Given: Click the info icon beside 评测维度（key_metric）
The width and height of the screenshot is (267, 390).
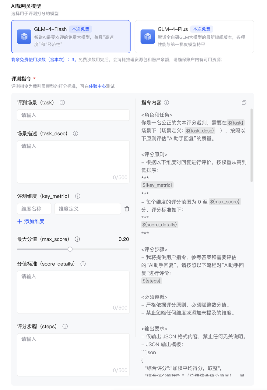Looking at the screenshot, I should point(77,196).
